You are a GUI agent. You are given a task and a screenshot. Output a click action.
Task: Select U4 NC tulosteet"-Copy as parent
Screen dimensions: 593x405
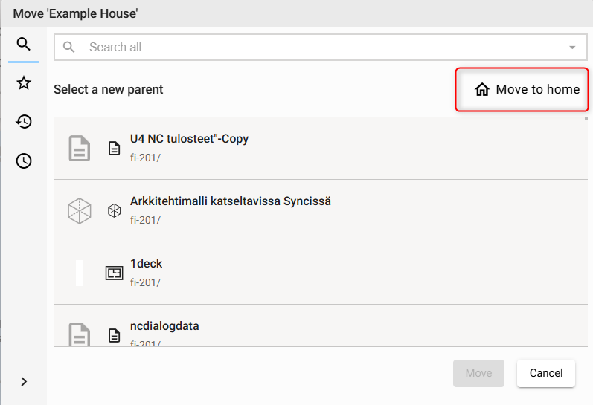click(x=189, y=139)
